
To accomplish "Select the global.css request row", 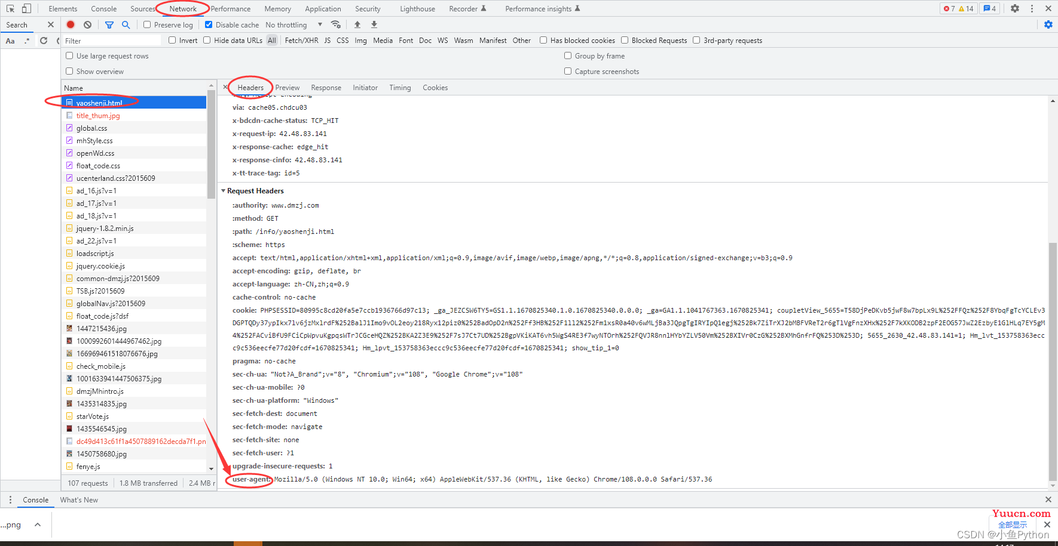I will coord(134,128).
